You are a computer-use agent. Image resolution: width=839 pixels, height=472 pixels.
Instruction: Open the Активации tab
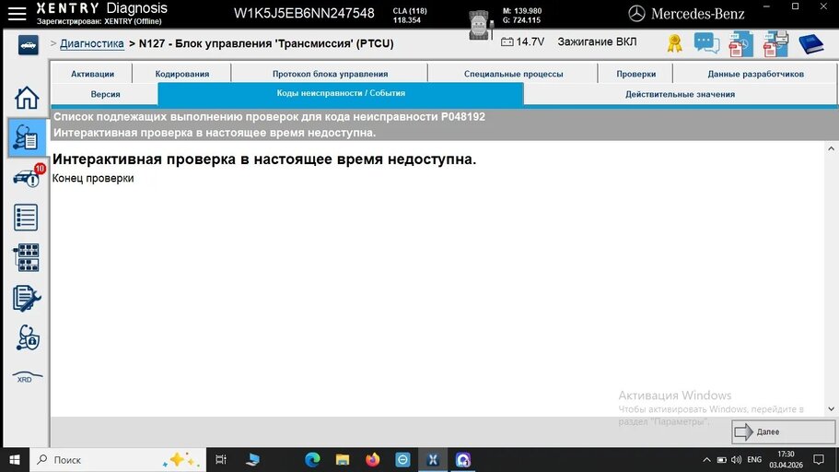tap(93, 74)
